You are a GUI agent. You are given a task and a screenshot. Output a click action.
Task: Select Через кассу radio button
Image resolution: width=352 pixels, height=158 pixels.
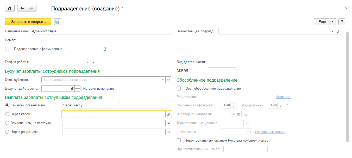(7, 114)
